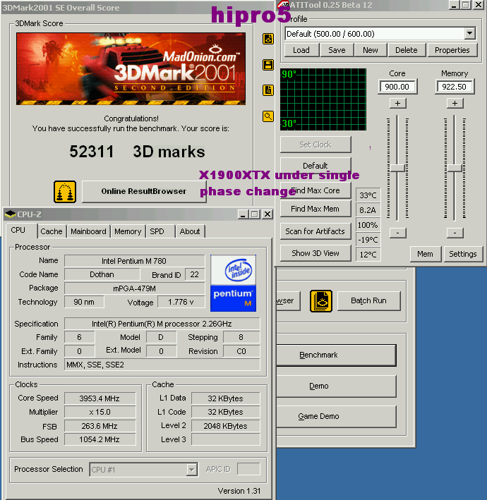Click the Memory clock slider handle

click(x=455, y=168)
